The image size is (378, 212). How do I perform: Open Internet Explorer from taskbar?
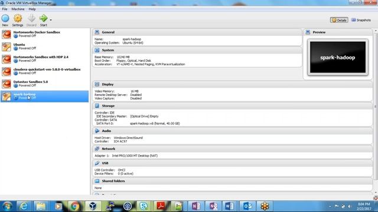click(x=24, y=206)
